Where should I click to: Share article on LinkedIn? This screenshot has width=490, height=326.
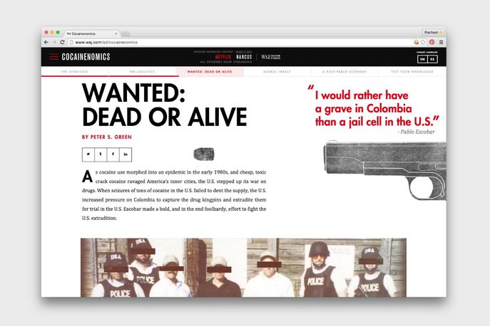coord(126,154)
